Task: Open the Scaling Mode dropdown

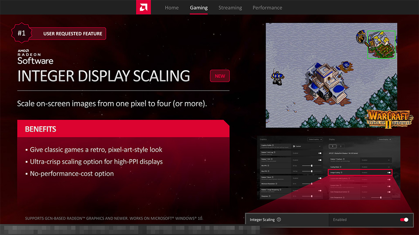Action: [x=376, y=167]
